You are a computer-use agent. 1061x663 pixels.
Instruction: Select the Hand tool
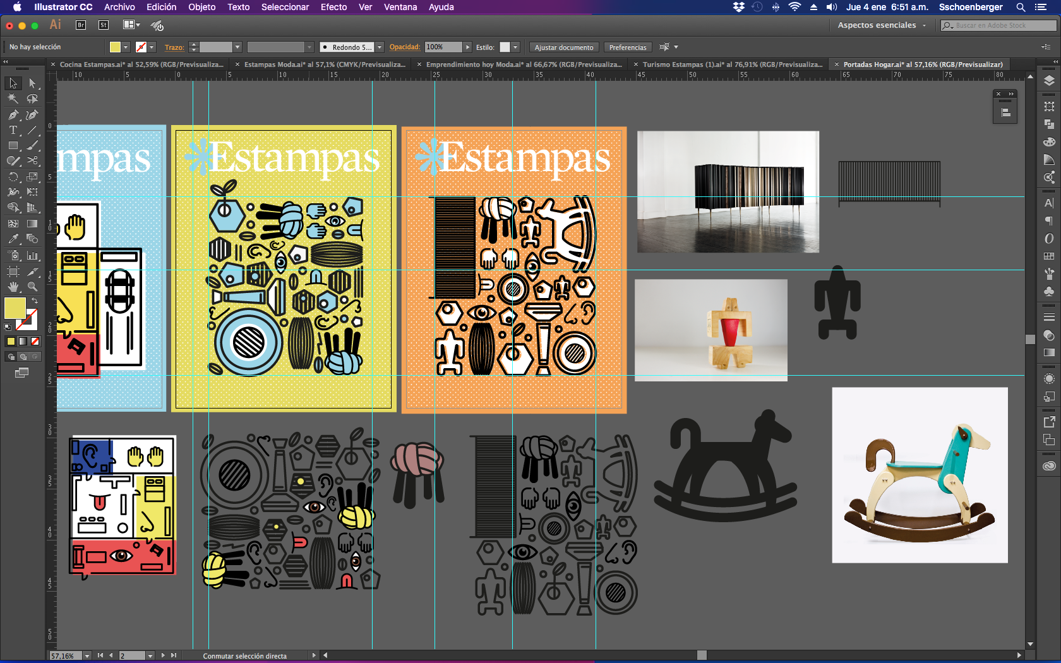pos(13,287)
